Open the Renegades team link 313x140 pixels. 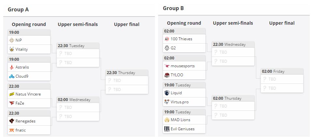pos(25,121)
